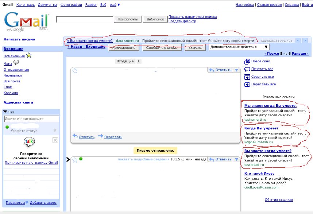Click the Сообщить о спаме button
This screenshot has height=214, width=313.
click(x=162, y=48)
